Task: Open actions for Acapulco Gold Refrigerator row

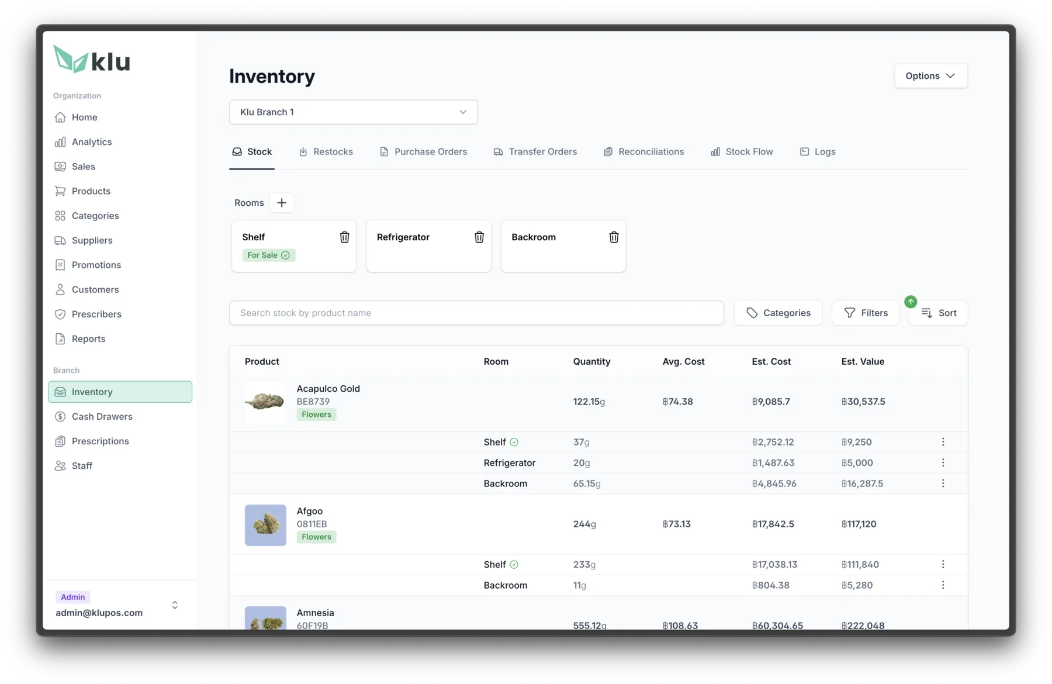Action: click(943, 462)
